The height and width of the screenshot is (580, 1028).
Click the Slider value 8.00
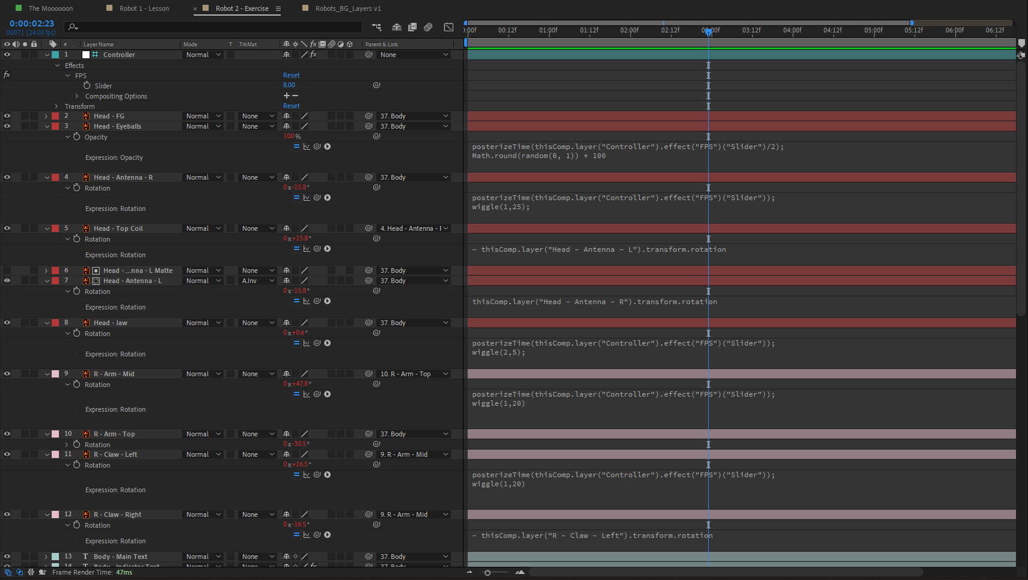click(289, 85)
